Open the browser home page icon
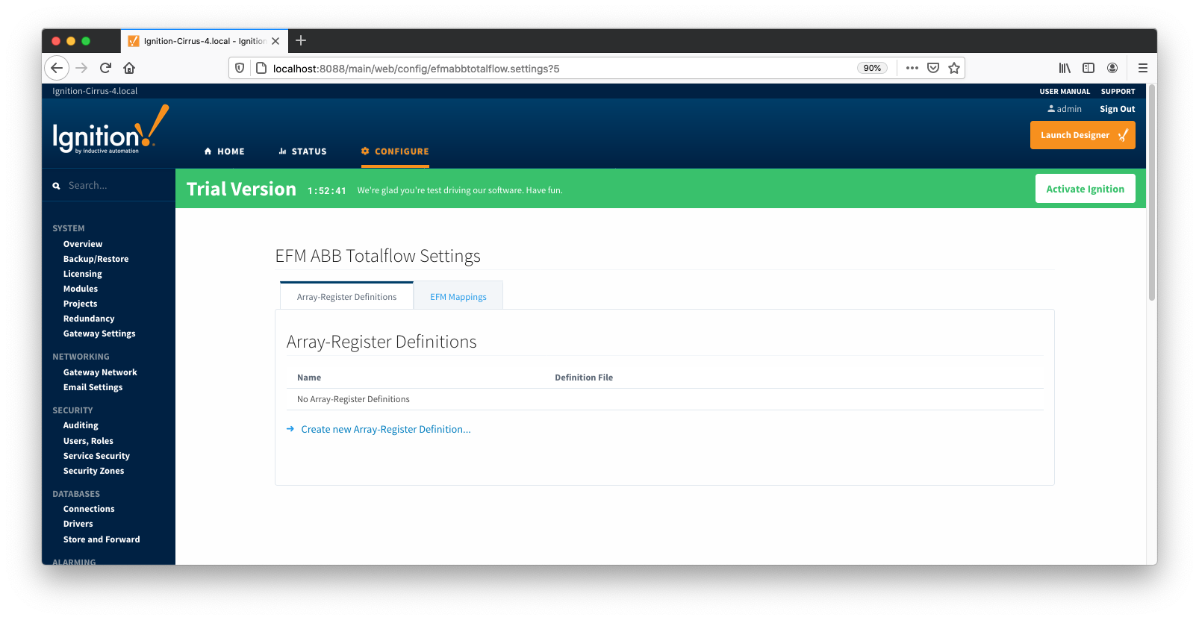Viewport: 1199px width, 620px height. [x=129, y=68]
